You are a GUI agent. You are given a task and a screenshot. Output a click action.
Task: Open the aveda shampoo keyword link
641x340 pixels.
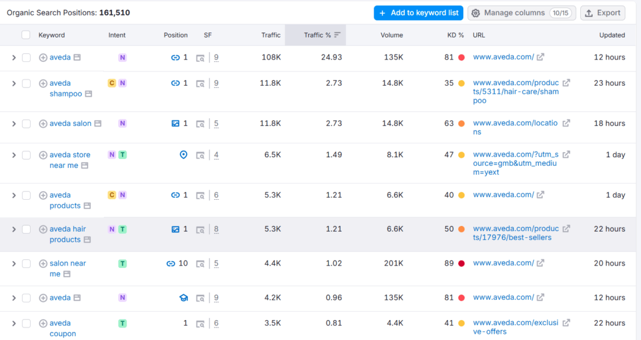(66, 88)
